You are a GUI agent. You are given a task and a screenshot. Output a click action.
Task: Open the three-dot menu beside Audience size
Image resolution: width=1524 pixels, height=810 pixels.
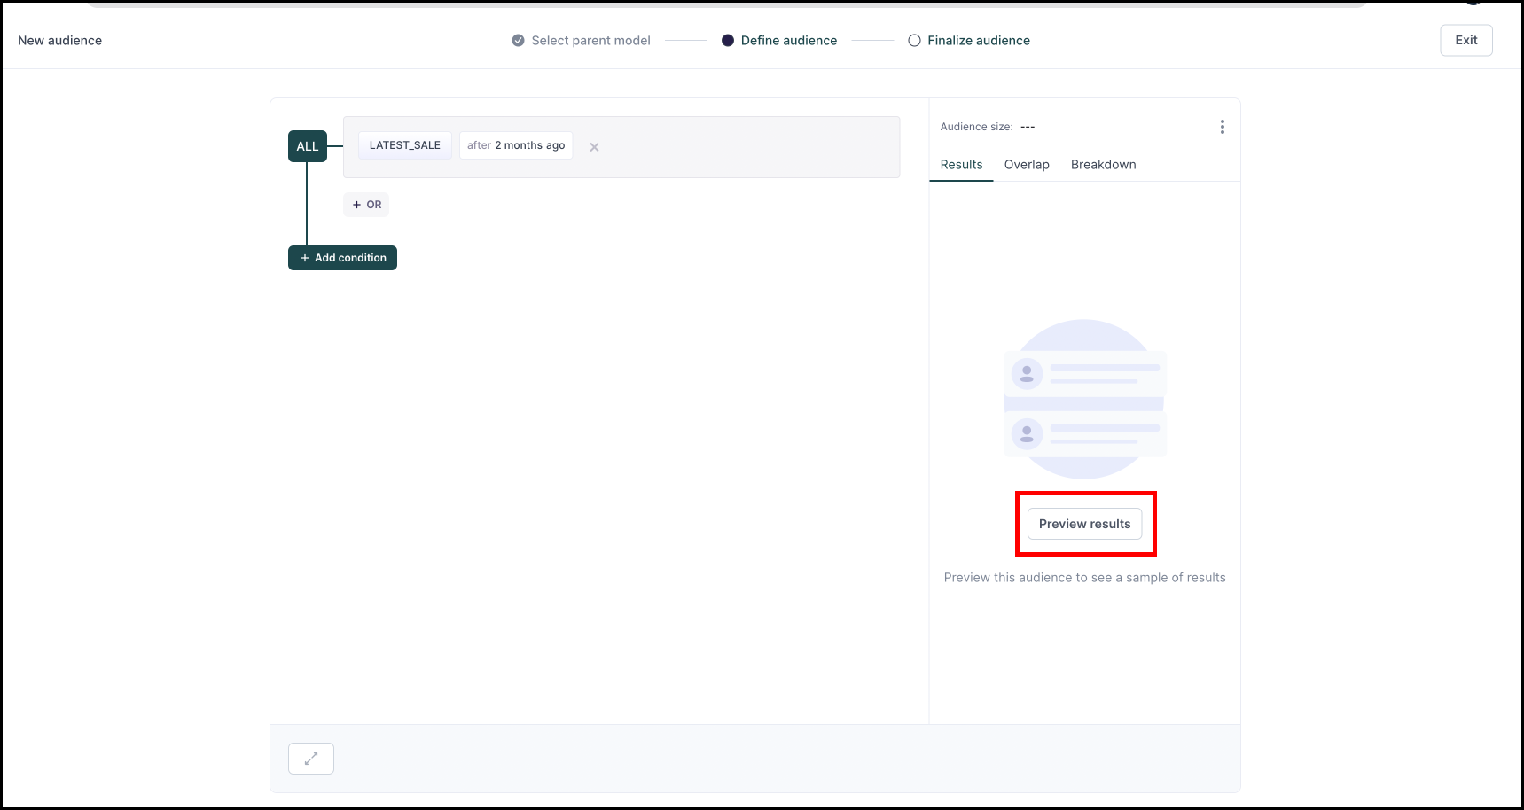click(x=1222, y=127)
